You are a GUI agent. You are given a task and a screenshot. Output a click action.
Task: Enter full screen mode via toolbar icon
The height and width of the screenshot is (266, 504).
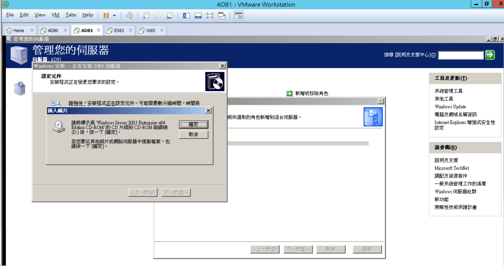click(x=210, y=15)
